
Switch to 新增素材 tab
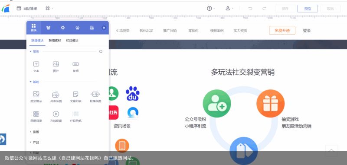[x=55, y=41]
